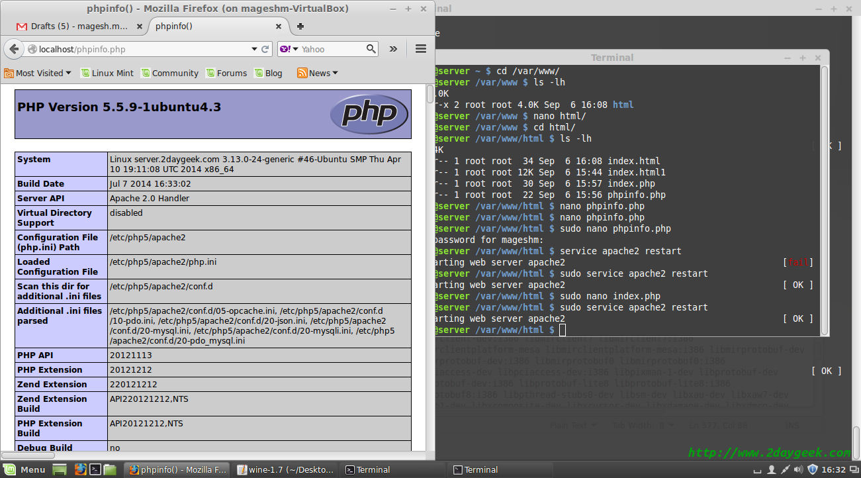This screenshot has height=478, width=861.
Task: Open the Yahoo search engine selector
Action: tap(289, 49)
